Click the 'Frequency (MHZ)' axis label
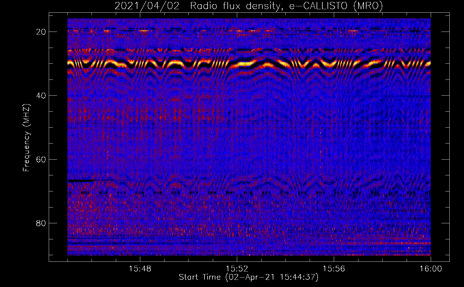 (x=26, y=137)
